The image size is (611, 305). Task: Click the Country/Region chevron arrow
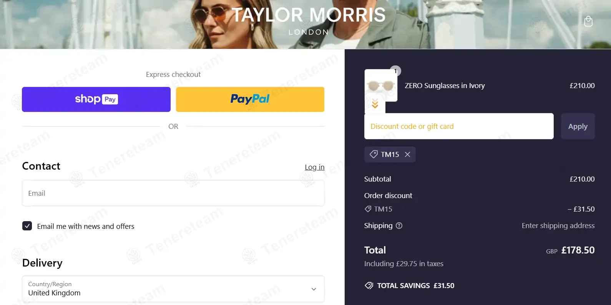pos(314,289)
